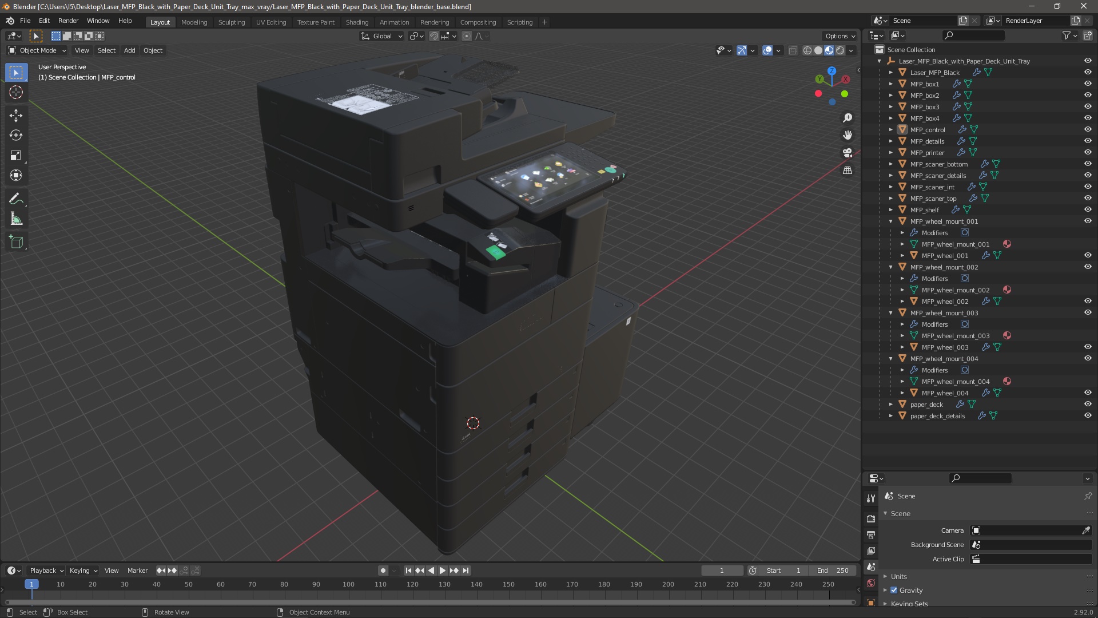
Task: Select the Add Cube tool
Action: (x=16, y=242)
